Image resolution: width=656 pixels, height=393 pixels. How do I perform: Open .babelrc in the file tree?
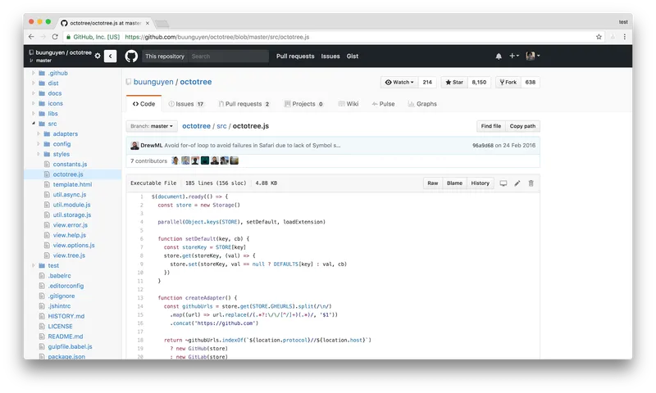[x=59, y=276]
